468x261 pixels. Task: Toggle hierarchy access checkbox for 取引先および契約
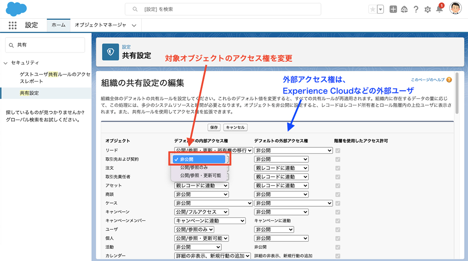coord(338,159)
